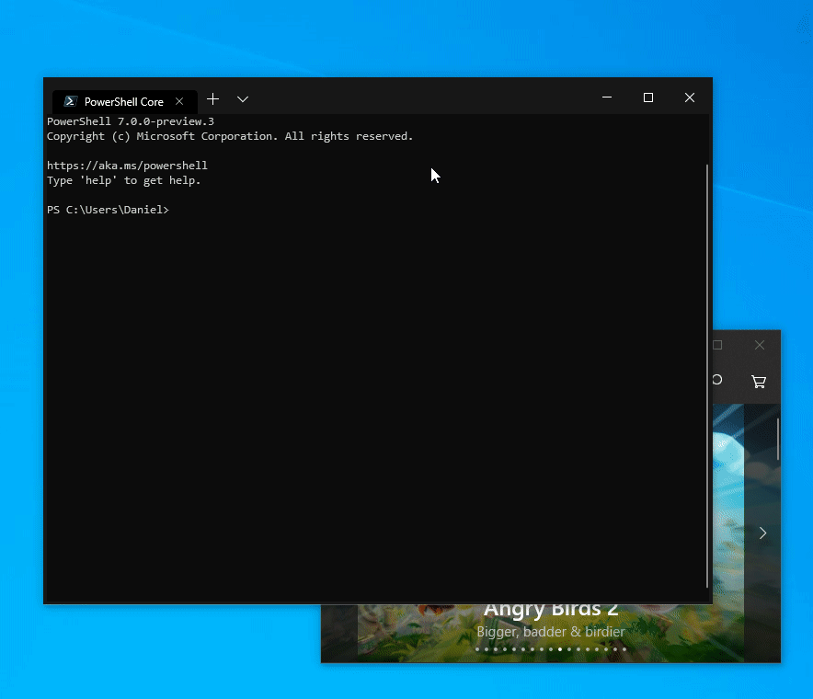Screen dimensions: 813x699
Task: Expand the new tab profile dropdown
Action: [243, 99]
